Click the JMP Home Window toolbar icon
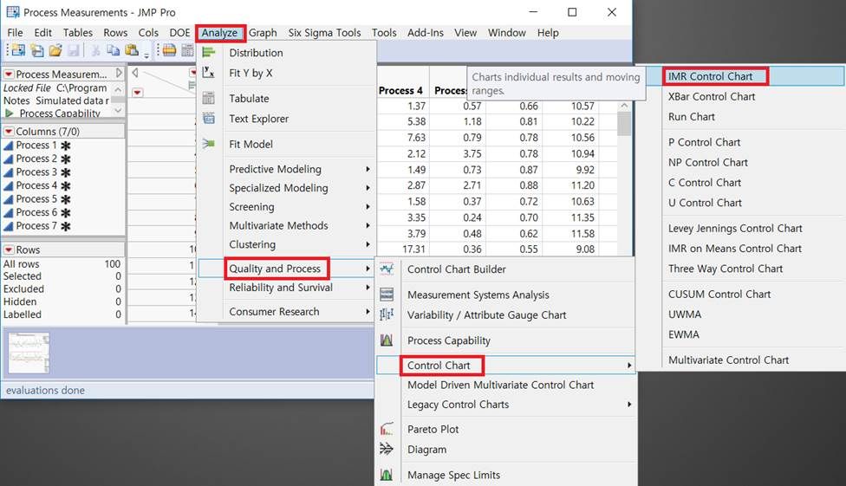 pyautogui.click(x=18, y=51)
